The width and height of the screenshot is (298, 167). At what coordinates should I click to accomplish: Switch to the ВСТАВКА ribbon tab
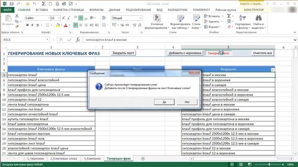41,10
